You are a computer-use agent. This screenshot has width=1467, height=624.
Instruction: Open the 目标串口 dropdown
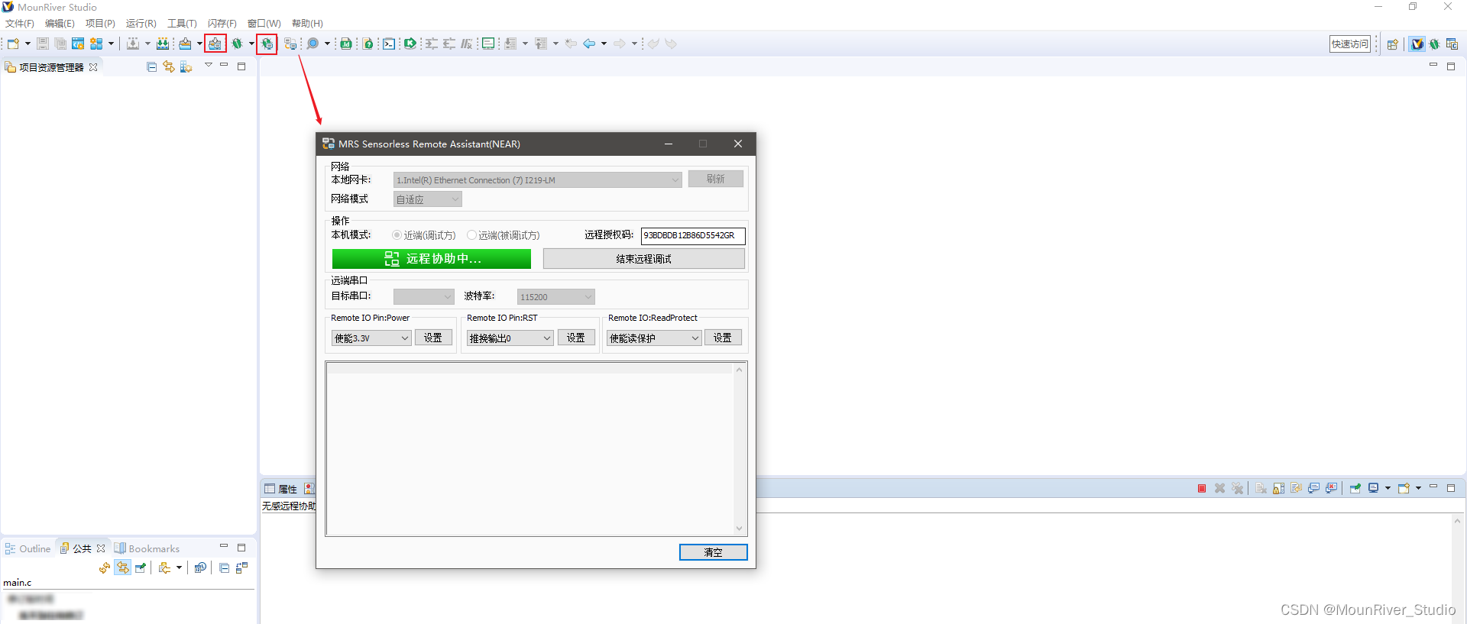coord(423,296)
